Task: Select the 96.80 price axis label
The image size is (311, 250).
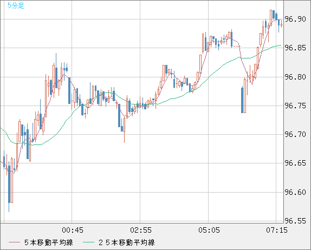Action: (295, 77)
